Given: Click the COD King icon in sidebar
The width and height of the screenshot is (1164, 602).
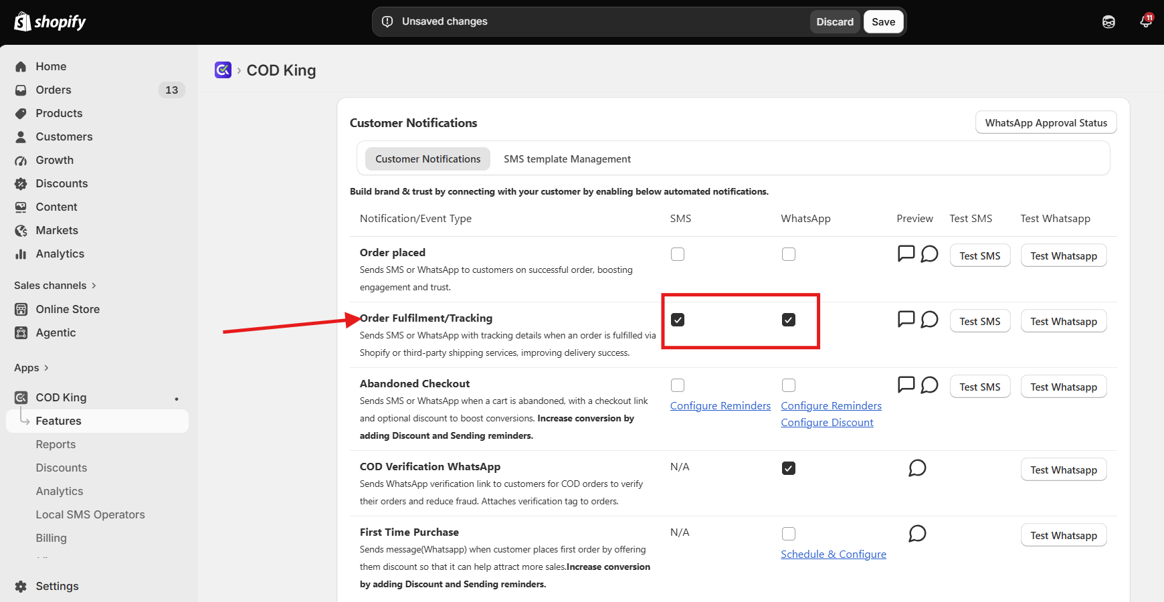Looking at the screenshot, I should coord(21,397).
